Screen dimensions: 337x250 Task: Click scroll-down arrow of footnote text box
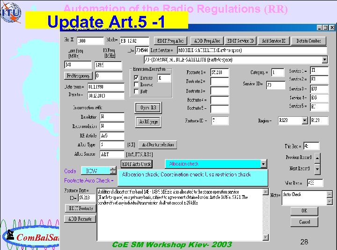click(x=266, y=237)
